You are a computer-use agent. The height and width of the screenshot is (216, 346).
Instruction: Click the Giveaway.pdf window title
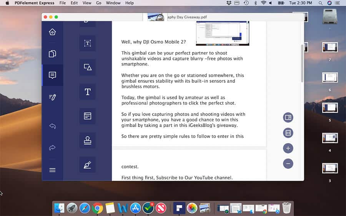pos(187,17)
